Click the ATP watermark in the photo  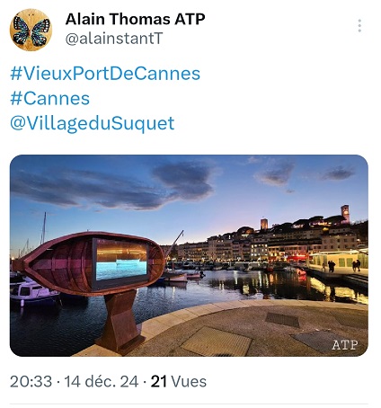(x=345, y=345)
